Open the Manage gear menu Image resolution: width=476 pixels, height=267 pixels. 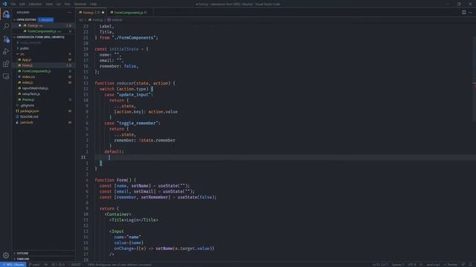point(6,255)
